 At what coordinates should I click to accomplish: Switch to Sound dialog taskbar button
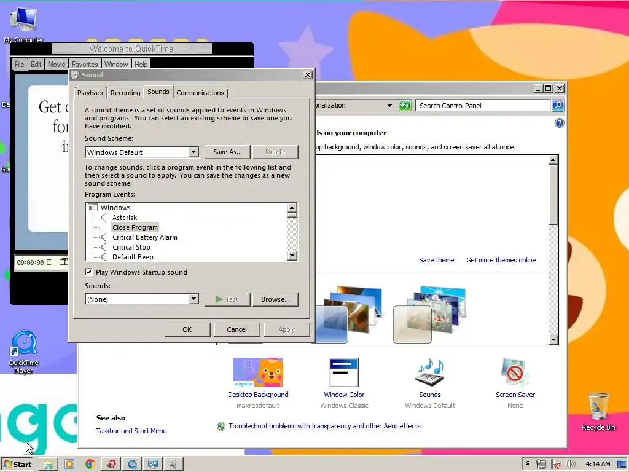(174, 465)
